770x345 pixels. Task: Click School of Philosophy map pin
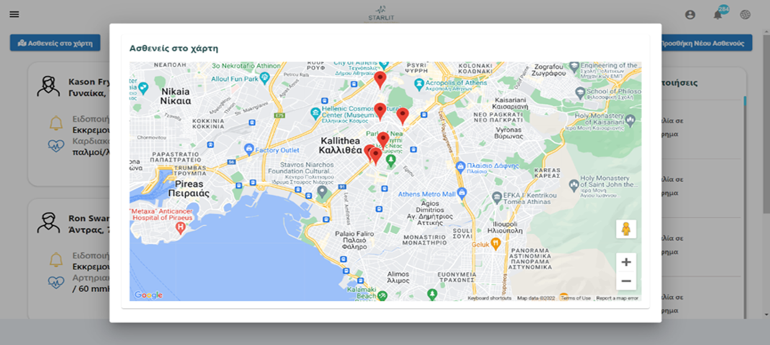click(580, 93)
